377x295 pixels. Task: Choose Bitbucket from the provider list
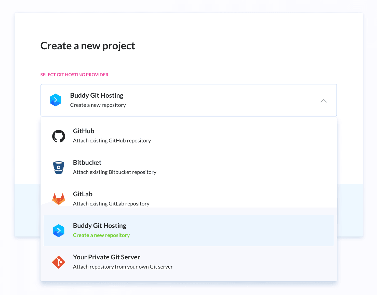[87, 163]
